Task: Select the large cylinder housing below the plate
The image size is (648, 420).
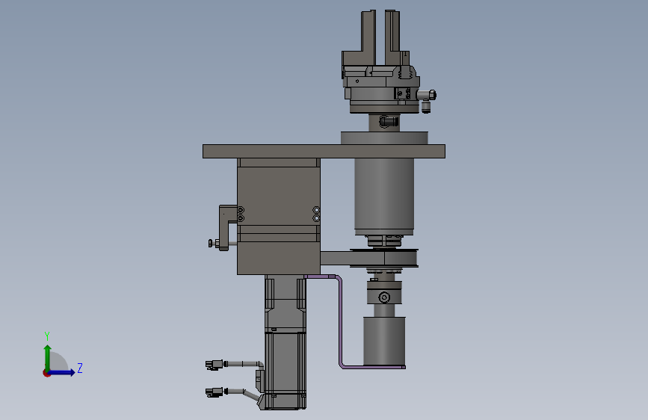Action: pos(384,197)
